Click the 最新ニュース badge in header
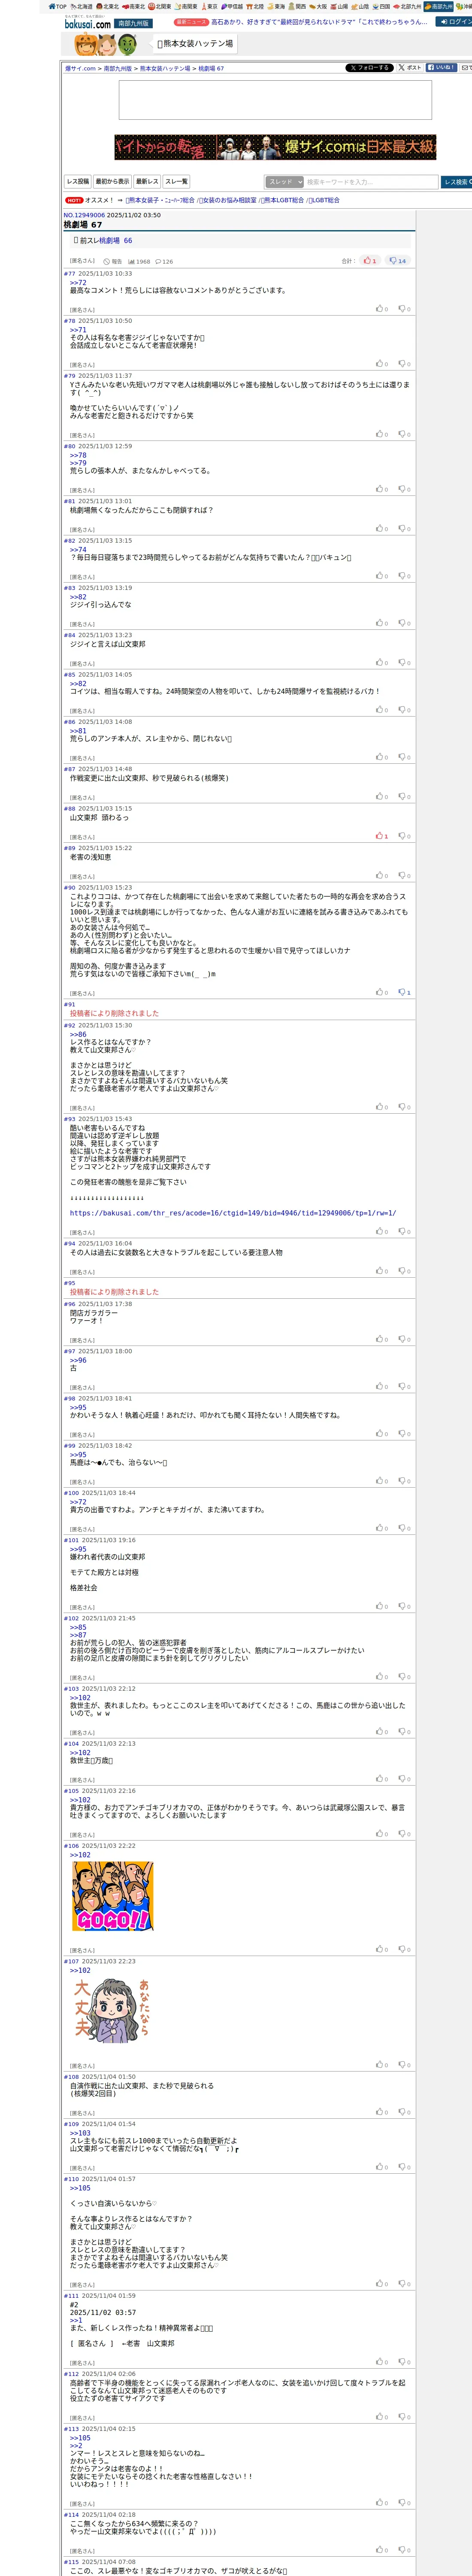This screenshot has width=472, height=2576. [191, 22]
